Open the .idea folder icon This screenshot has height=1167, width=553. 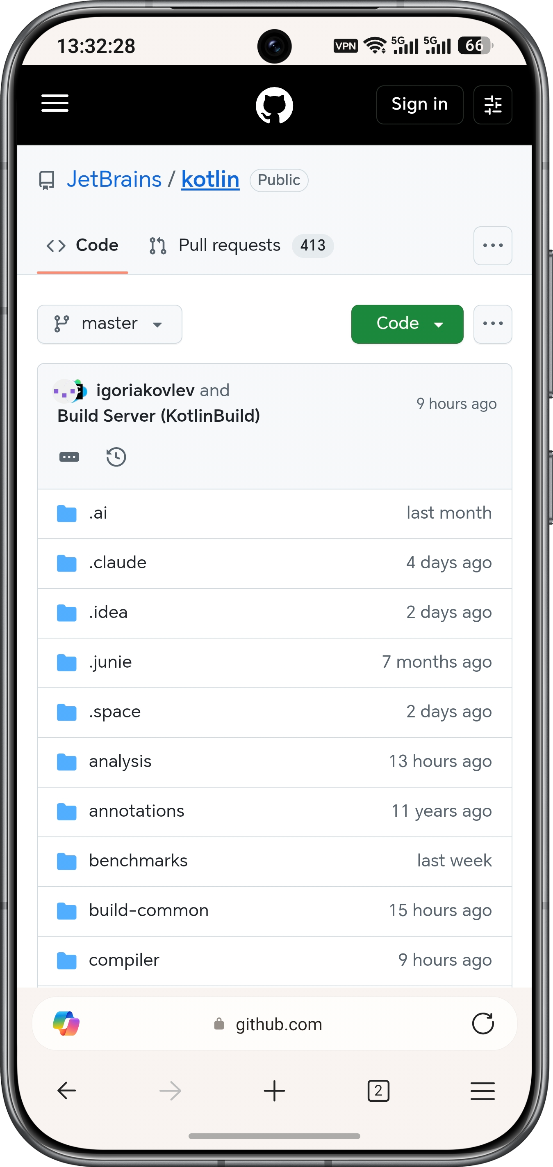[x=66, y=613]
